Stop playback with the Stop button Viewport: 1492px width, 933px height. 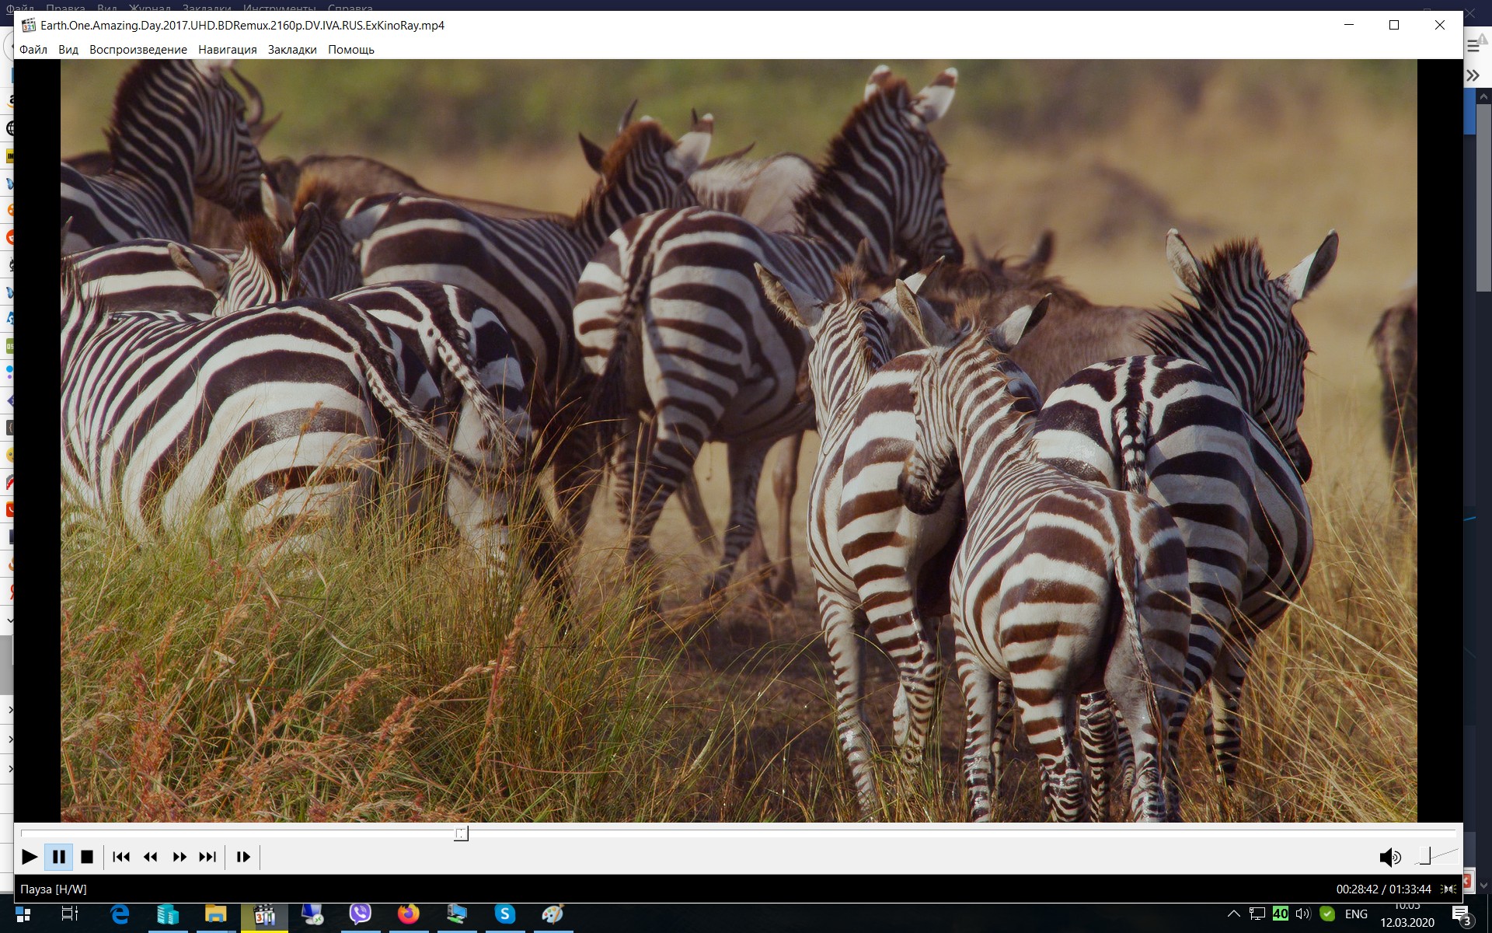tap(87, 857)
